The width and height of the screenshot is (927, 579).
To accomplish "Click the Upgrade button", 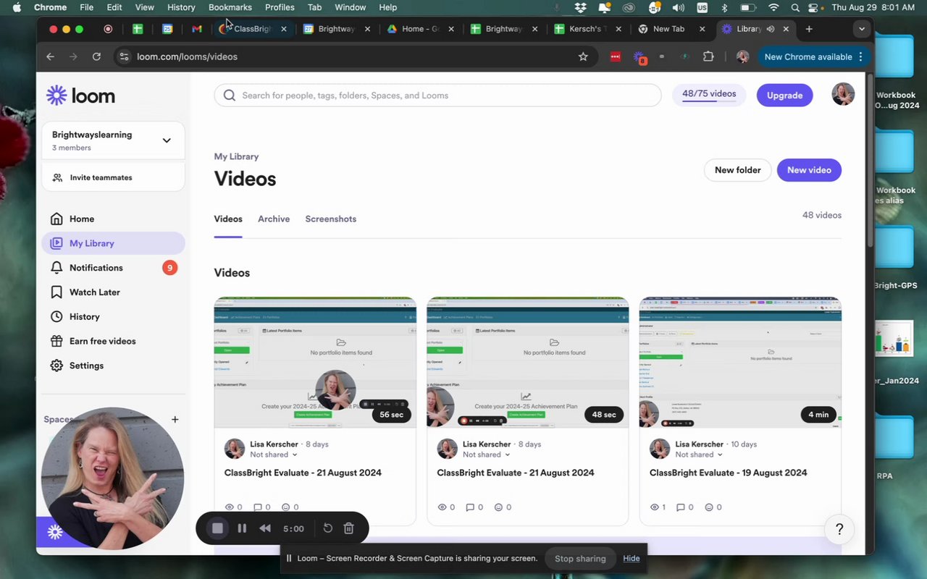I will click(784, 96).
